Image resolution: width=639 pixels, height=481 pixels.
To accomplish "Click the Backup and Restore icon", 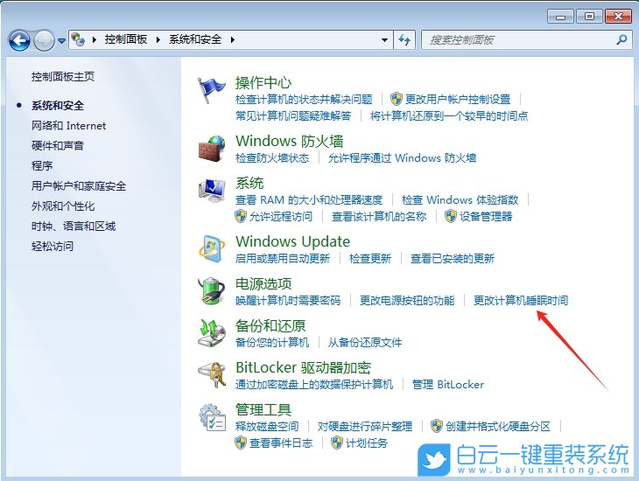I will [x=212, y=332].
